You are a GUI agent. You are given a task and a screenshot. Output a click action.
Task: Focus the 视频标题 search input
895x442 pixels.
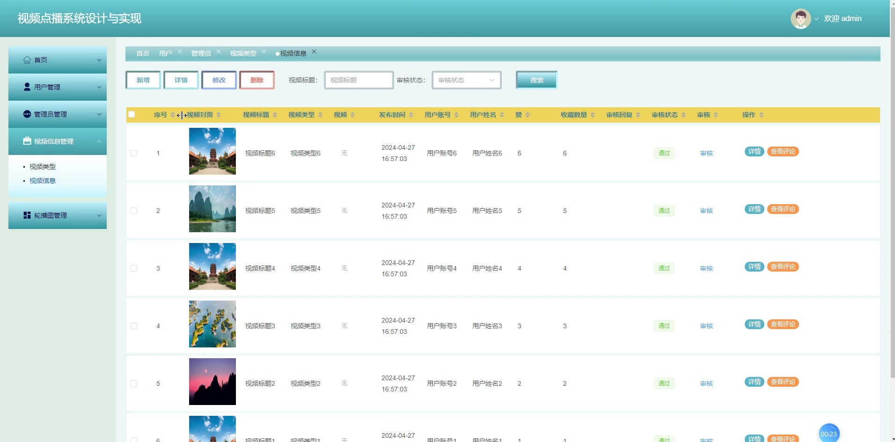359,80
